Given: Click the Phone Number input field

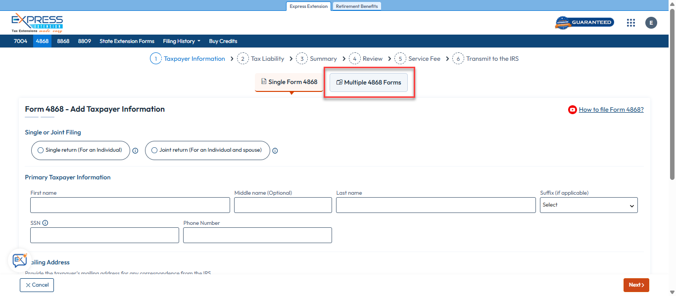Looking at the screenshot, I should (x=257, y=235).
